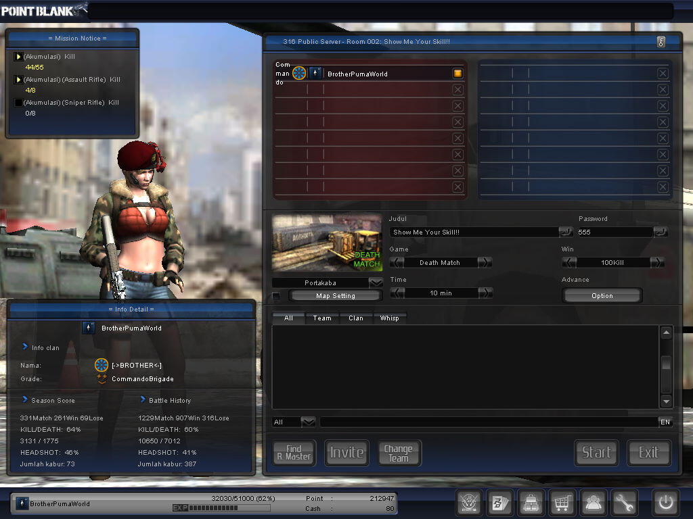This screenshot has width=693, height=519.
Task: Toggle checkbox left of Map Setting
Action: (276, 296)
